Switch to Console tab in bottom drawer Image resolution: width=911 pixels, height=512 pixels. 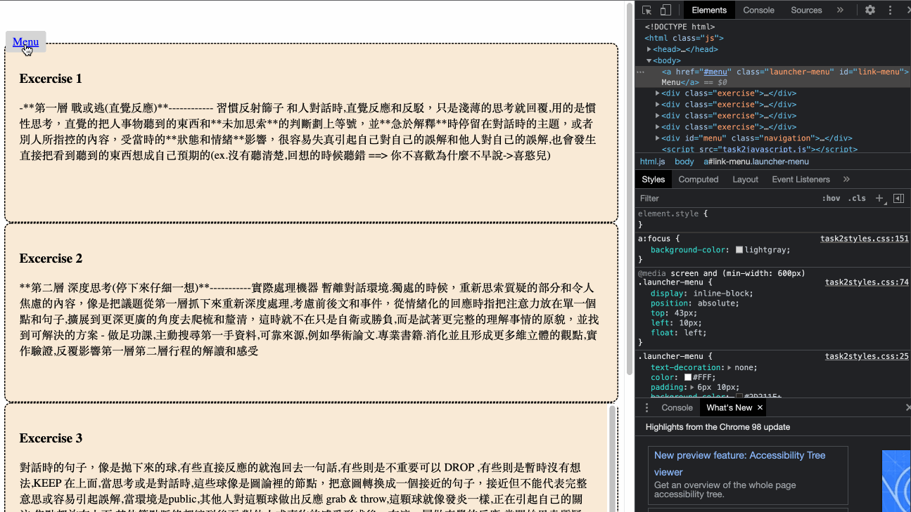[677, 407]
